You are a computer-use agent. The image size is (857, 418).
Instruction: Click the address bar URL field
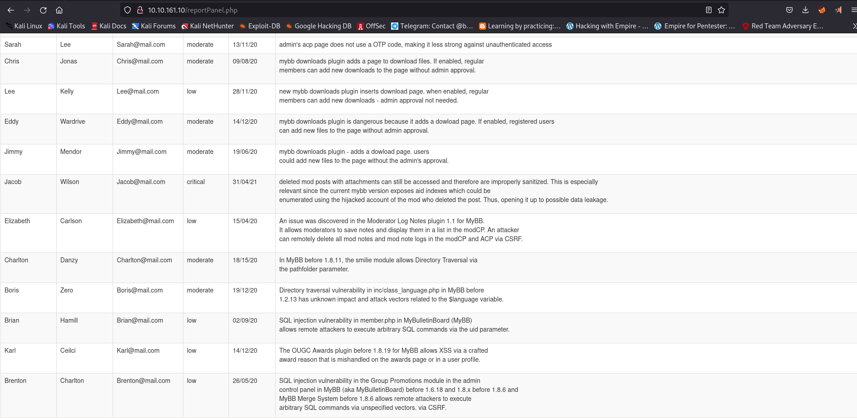406,10
